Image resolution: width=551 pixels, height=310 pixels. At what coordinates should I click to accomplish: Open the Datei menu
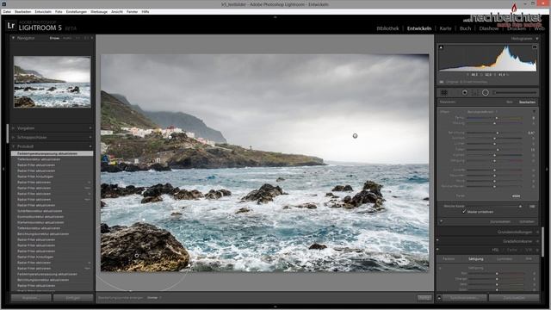click(x=7, y=11)
